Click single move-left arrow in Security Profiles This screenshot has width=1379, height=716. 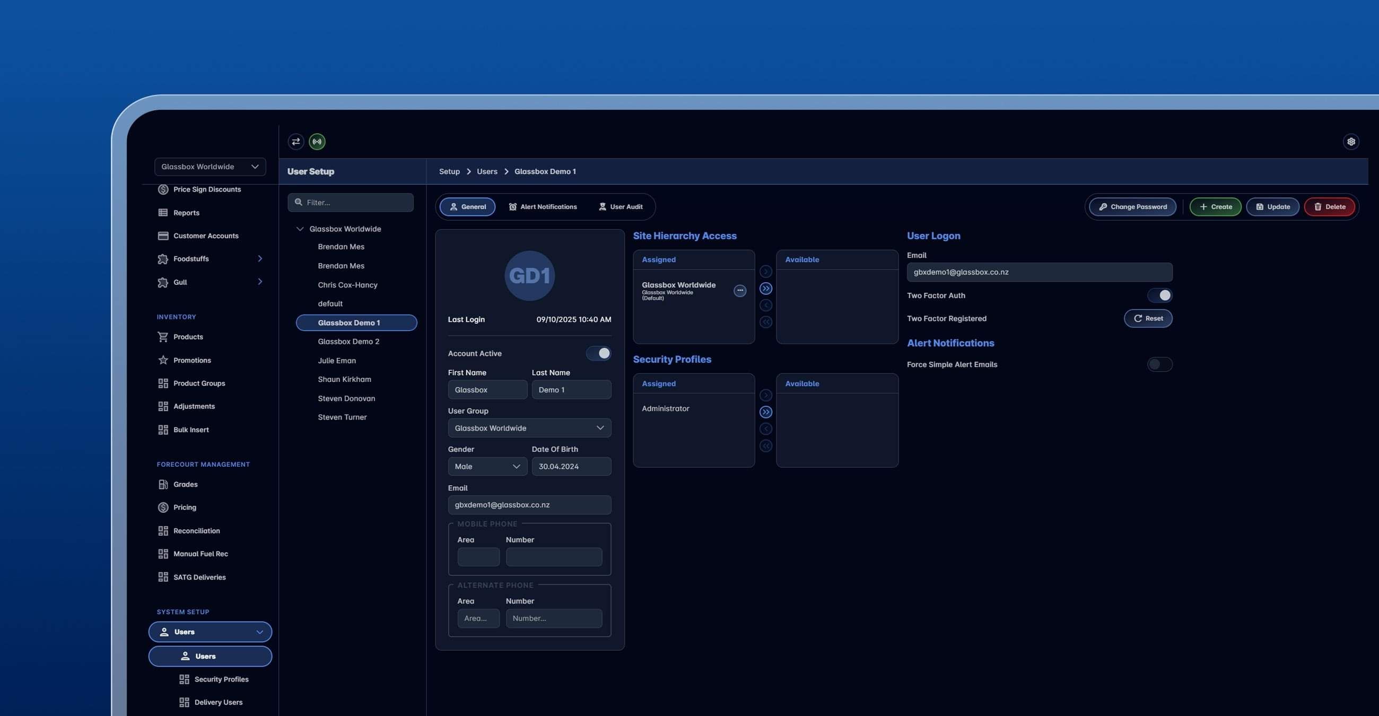click(765, 429)
